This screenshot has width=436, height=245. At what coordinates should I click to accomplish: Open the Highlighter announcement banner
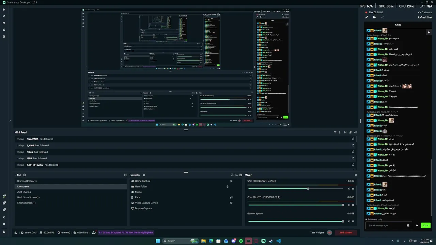coord(126,233)
